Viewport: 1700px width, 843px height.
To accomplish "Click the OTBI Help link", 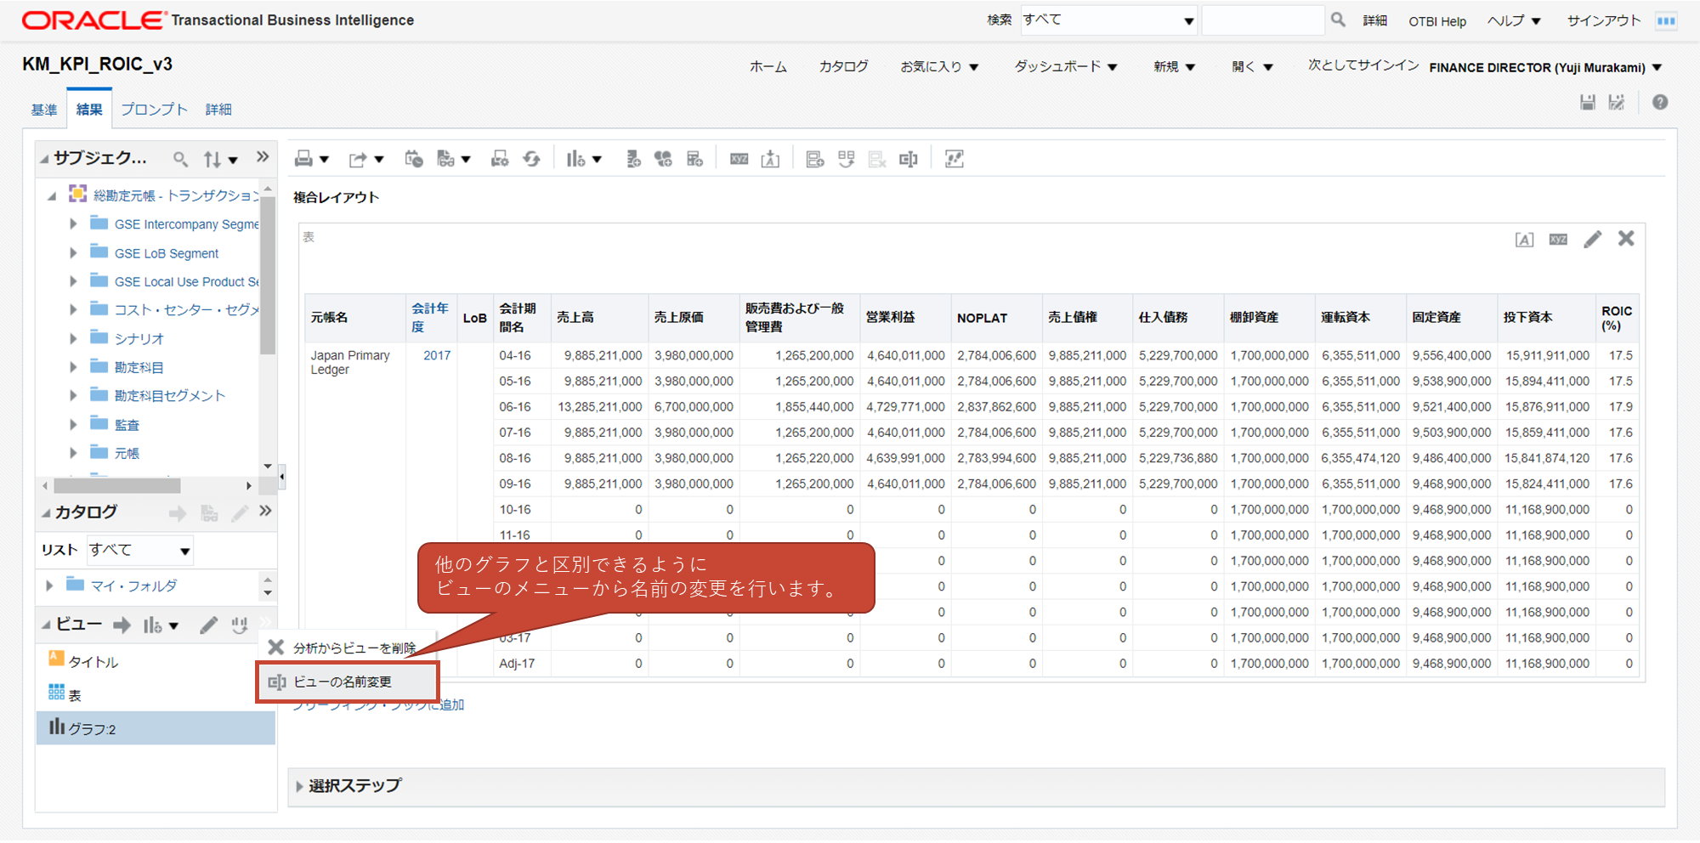I will (1437, 21).
